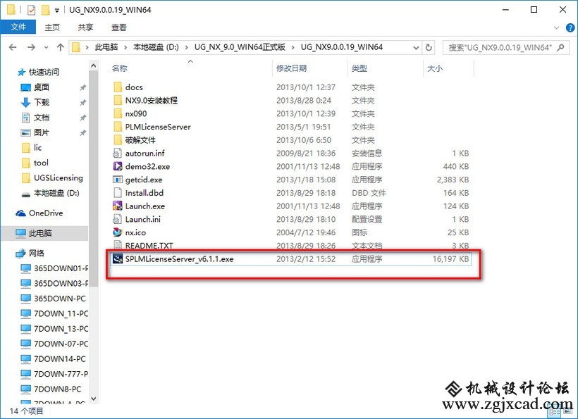
Task: Click the demo32.exe application icon
Action: (x=118, y=166)
